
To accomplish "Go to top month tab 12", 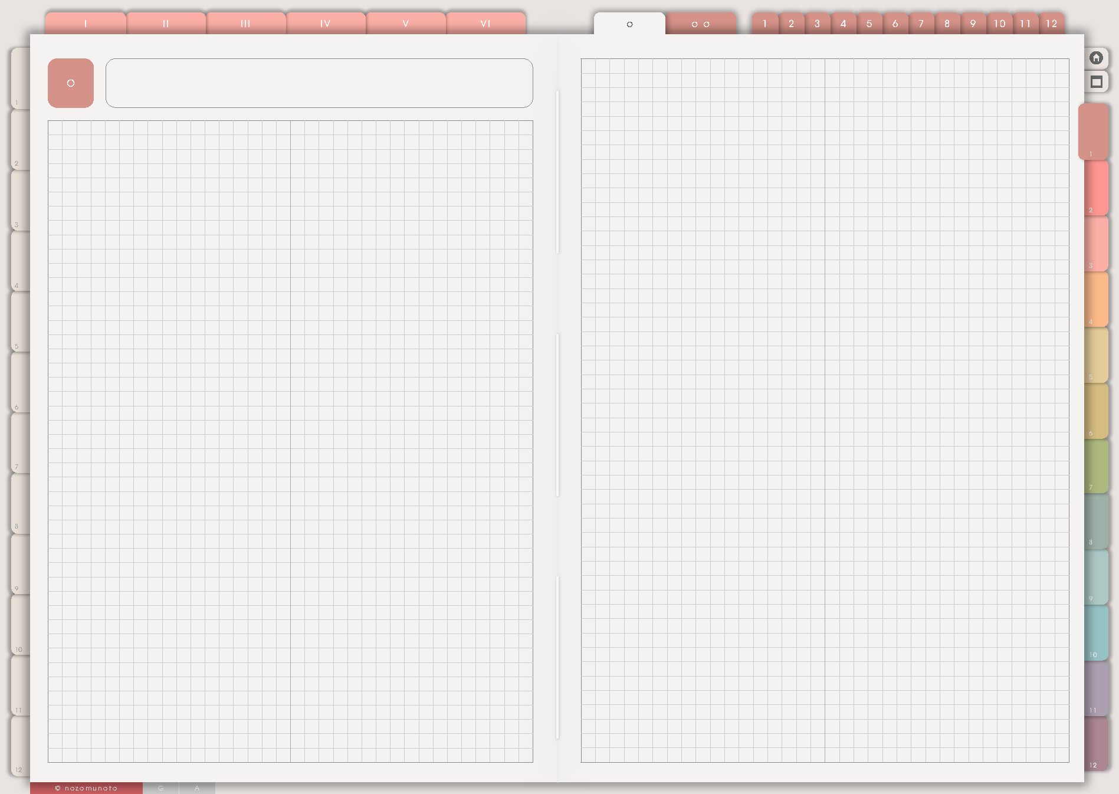I will [x=1051, y=24].
